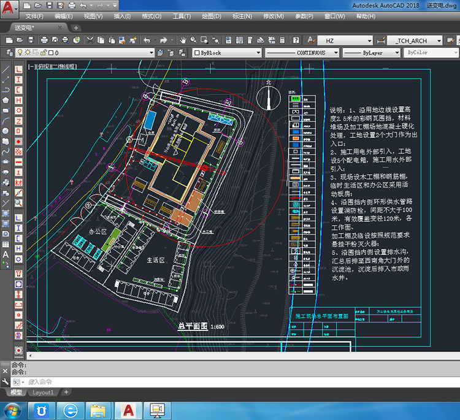Select the Arc draw tool
The height and width of the screenshot is (420, 460).
(6, 121)
